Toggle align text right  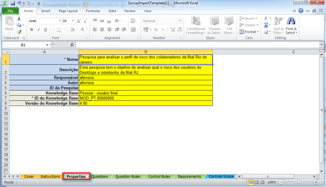point(109,30)
